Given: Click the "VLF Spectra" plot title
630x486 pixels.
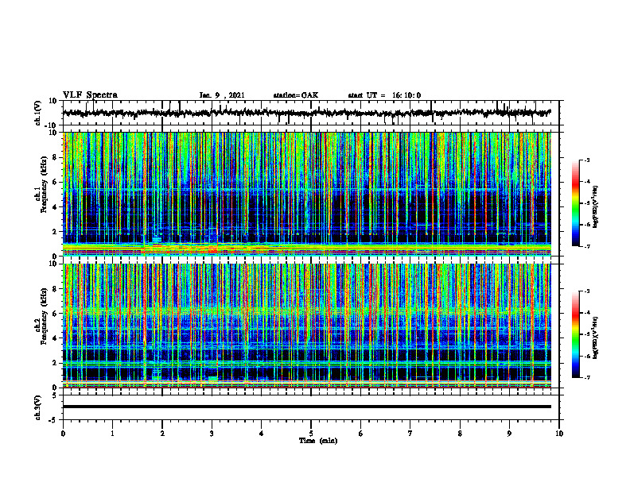Looking at the screenshot, I should tap(90, 95).
